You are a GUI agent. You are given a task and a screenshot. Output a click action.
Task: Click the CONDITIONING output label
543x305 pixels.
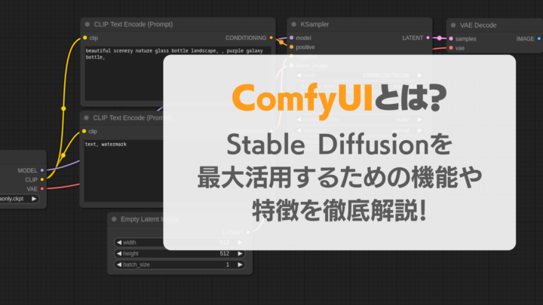coord(246,38)
